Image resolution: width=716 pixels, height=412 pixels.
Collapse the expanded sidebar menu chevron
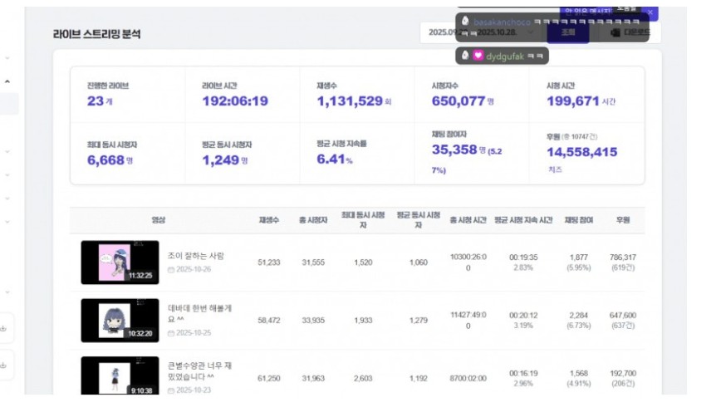coord(7,81)
